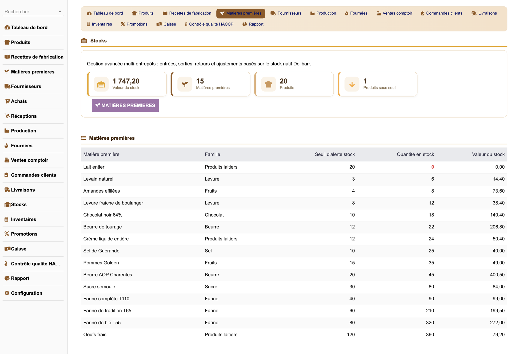Click the red 0 quantity for Lait entier
The height and width of the screenshot is (354, 519).
pos(433,167)
